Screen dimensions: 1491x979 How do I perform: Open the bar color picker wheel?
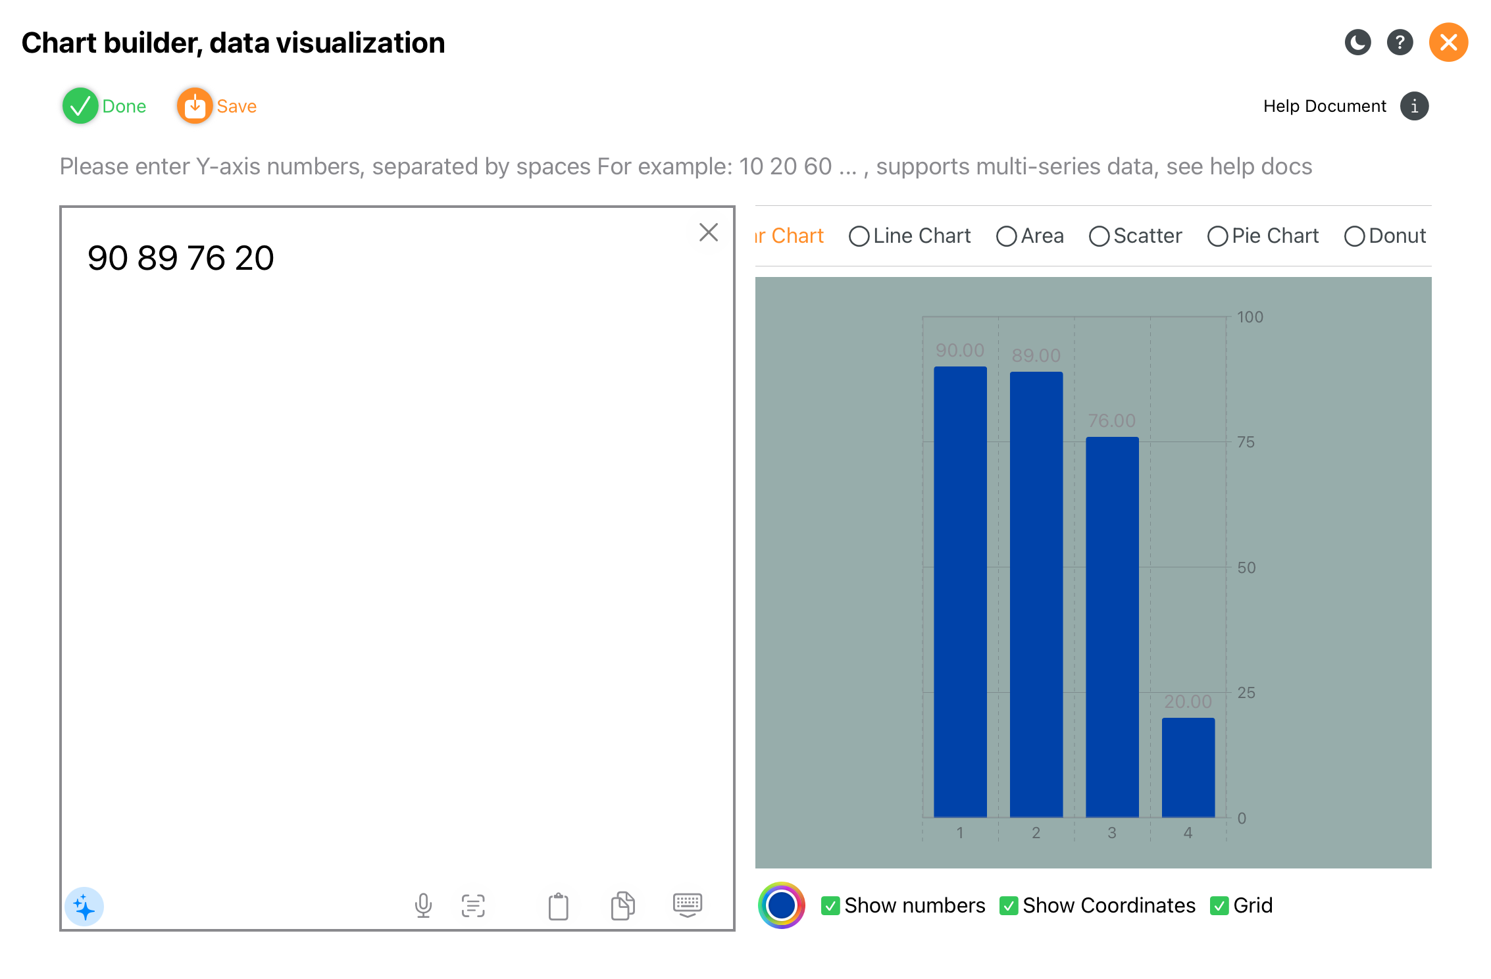coord(781,906)
